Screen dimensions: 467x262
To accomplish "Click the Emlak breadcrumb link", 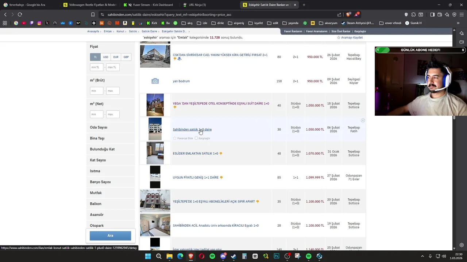I will click(108, 31).
